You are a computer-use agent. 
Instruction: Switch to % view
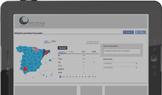coord(67,52)
